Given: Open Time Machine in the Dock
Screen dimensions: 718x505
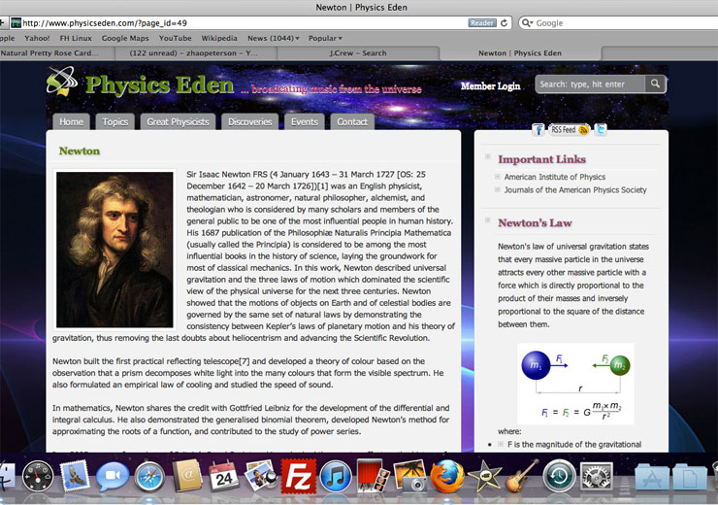Looking at the screenshot, I should 559,477.
